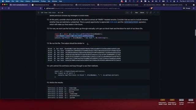
Task: Open a new browser tab
Action: (186, 5)
